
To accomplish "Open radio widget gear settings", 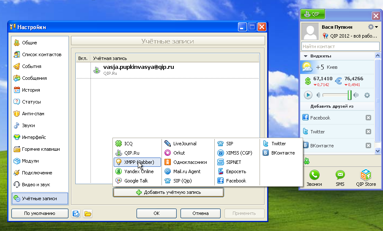I will [367, 95].
